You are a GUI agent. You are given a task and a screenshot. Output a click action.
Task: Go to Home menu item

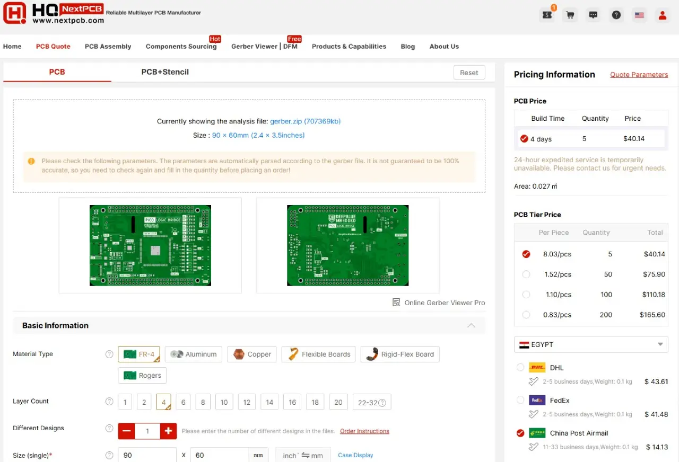point(12,47)
